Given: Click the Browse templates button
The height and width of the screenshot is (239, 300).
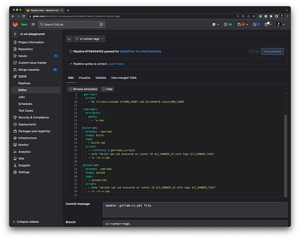Looking at the screenshot, I should coord(83,89).
